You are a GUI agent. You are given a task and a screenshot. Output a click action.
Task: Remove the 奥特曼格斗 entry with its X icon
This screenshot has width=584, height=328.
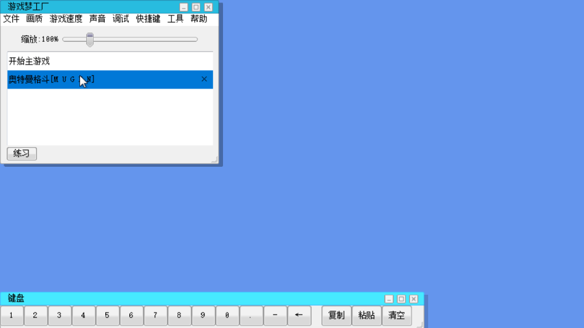[205, 79]
